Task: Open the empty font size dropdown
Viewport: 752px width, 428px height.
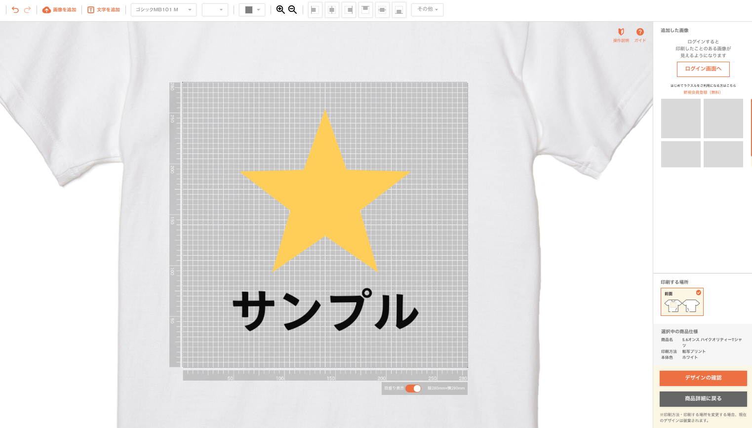Action: pos(215,10)
